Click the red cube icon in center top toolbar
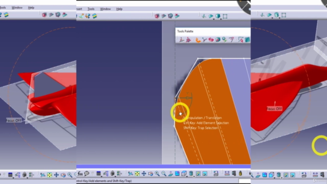 pos(157,16)
